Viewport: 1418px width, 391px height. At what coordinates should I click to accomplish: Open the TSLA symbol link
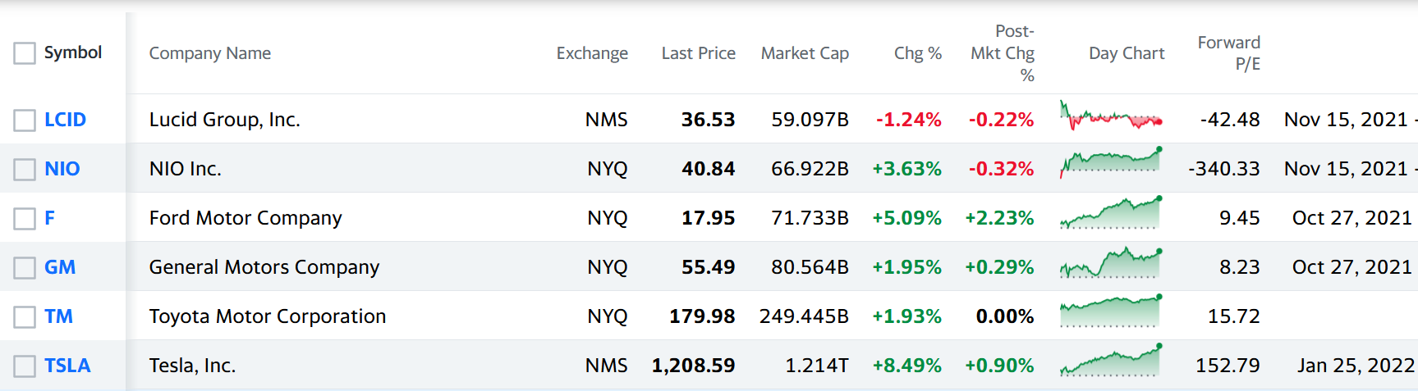(x=67, y=366)
